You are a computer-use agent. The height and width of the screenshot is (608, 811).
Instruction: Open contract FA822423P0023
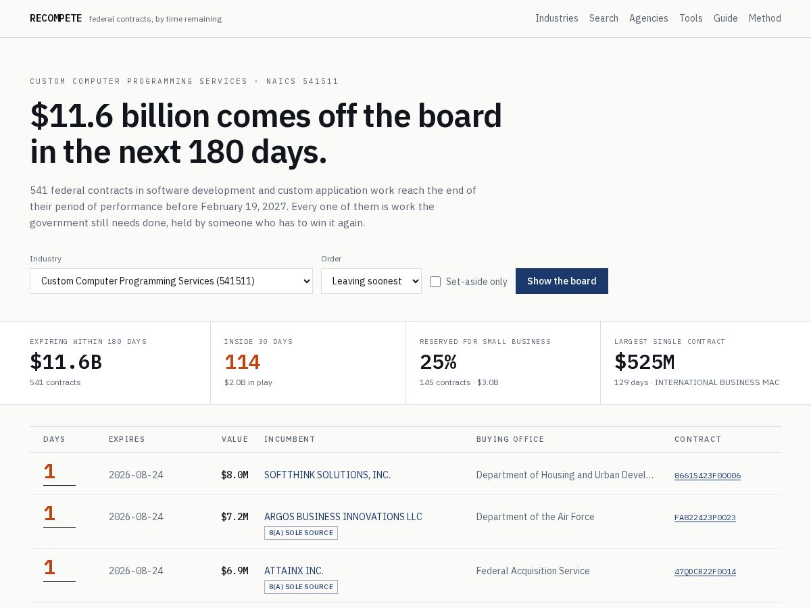coord(705,517)
